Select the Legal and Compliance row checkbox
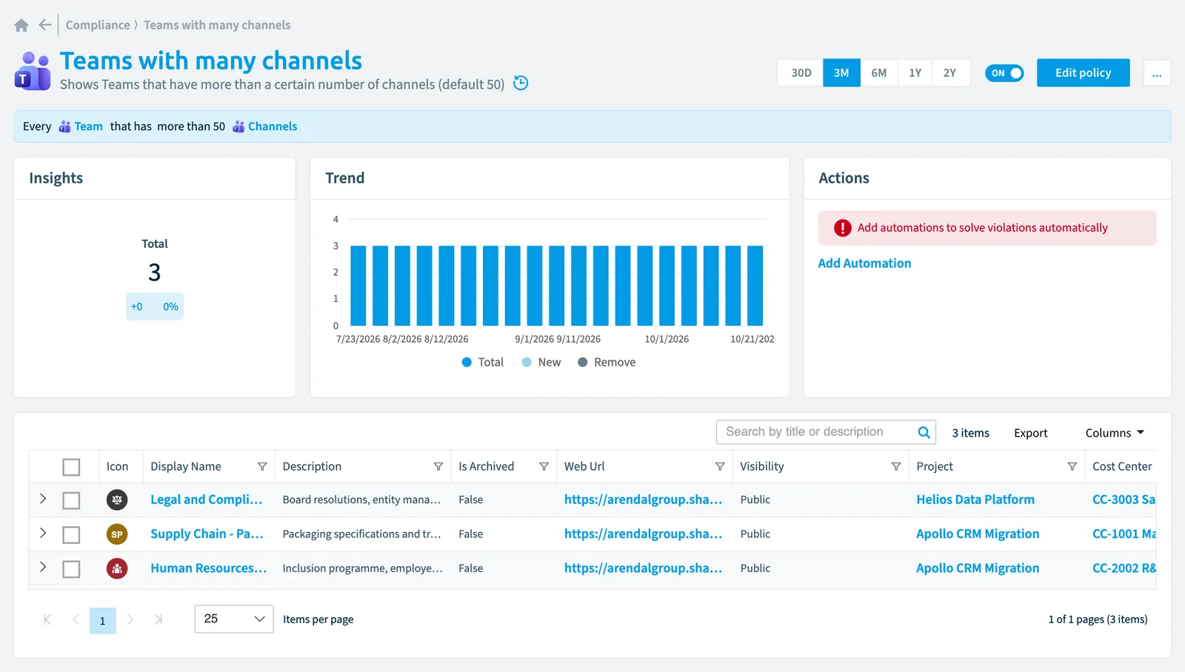Viewport: 1185px width, 672px height. click(x=71, y=501)
